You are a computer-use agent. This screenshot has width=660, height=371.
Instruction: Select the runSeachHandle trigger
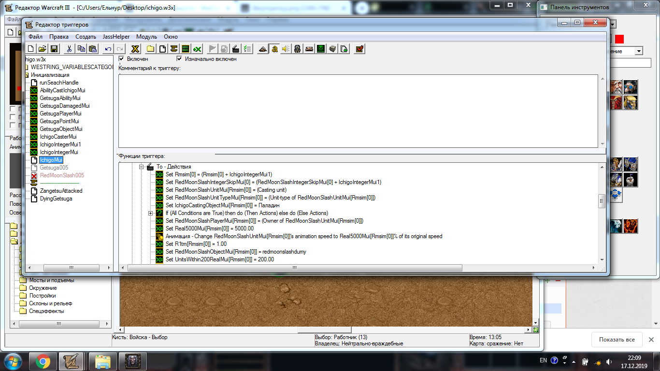point(59,83)
